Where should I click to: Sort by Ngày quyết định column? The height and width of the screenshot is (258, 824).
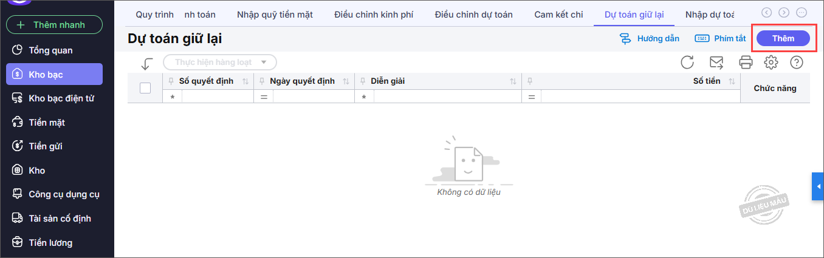[x=346, y=81]
